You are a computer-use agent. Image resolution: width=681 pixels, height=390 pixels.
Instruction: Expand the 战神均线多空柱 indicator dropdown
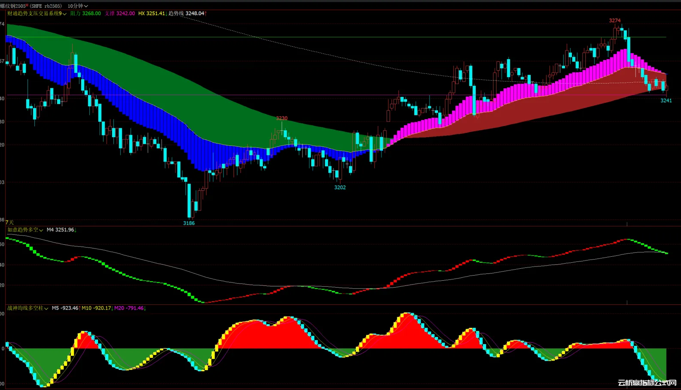tap(28, 308)
